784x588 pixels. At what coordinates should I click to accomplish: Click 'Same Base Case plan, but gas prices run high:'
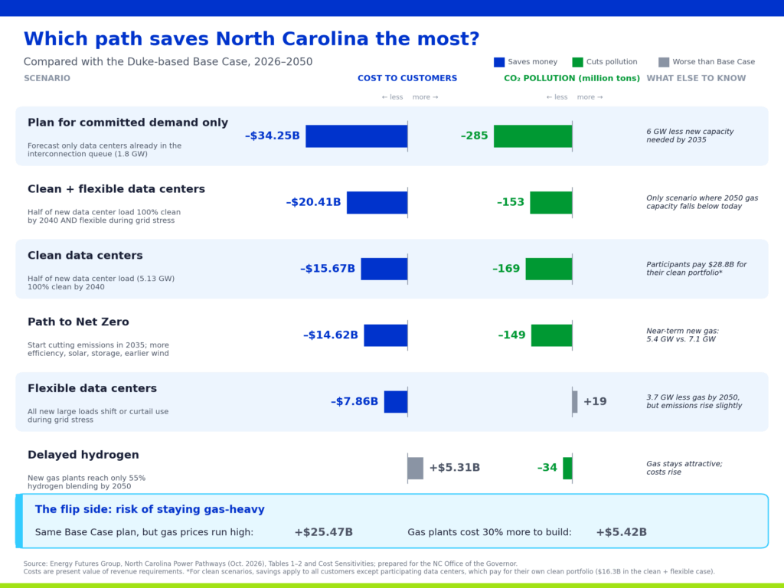144,532
